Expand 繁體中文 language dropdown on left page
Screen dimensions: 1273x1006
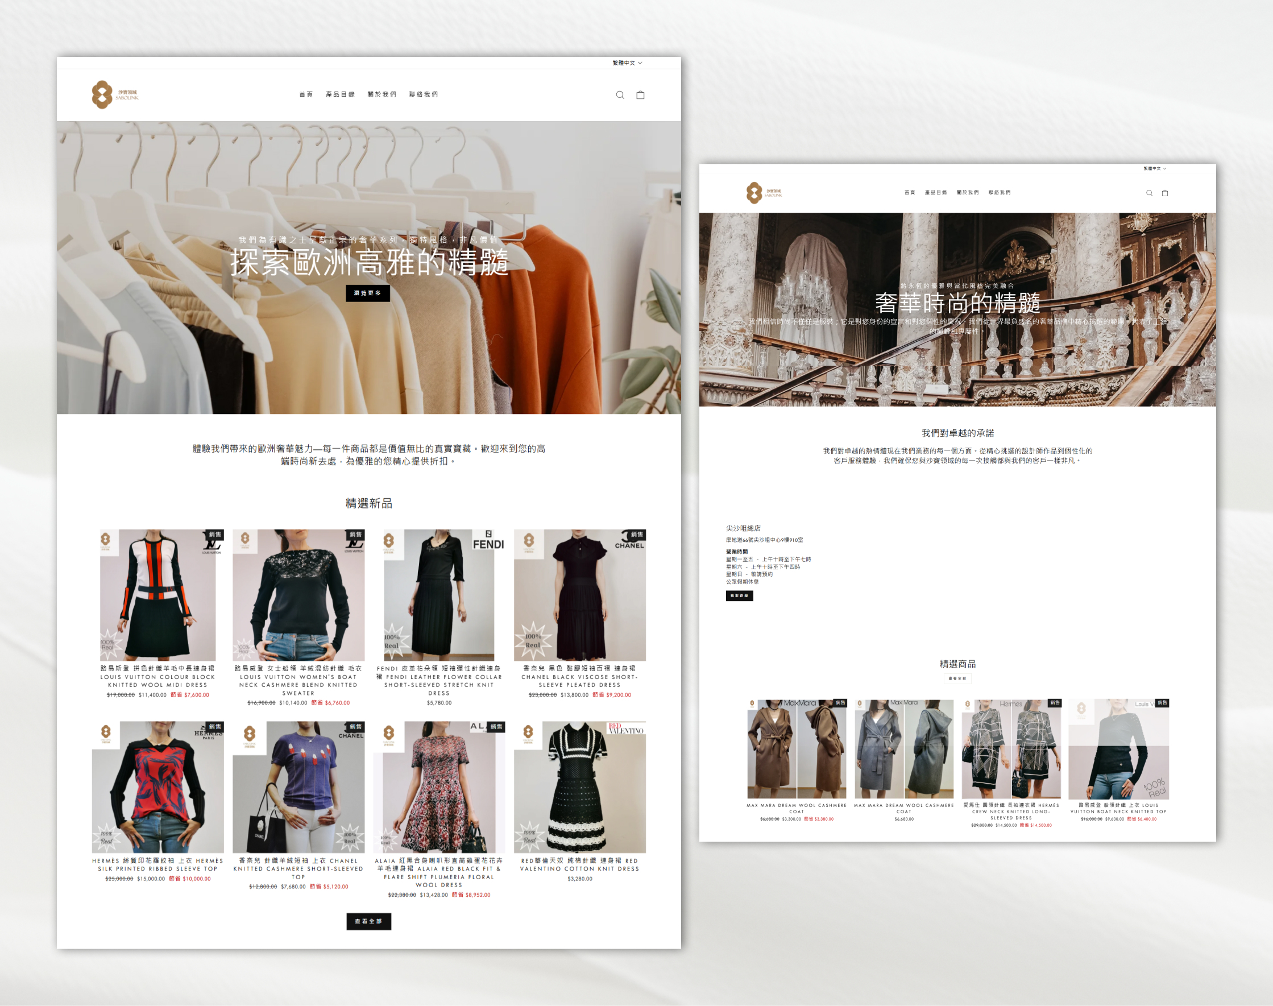coord(627,63)
